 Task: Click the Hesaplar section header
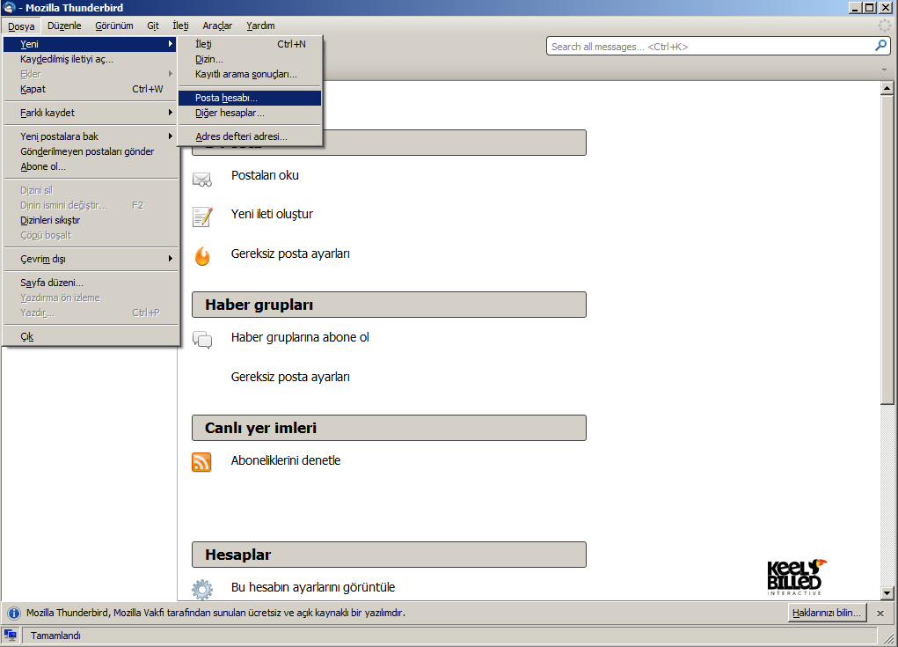click(x=389, y=555)
